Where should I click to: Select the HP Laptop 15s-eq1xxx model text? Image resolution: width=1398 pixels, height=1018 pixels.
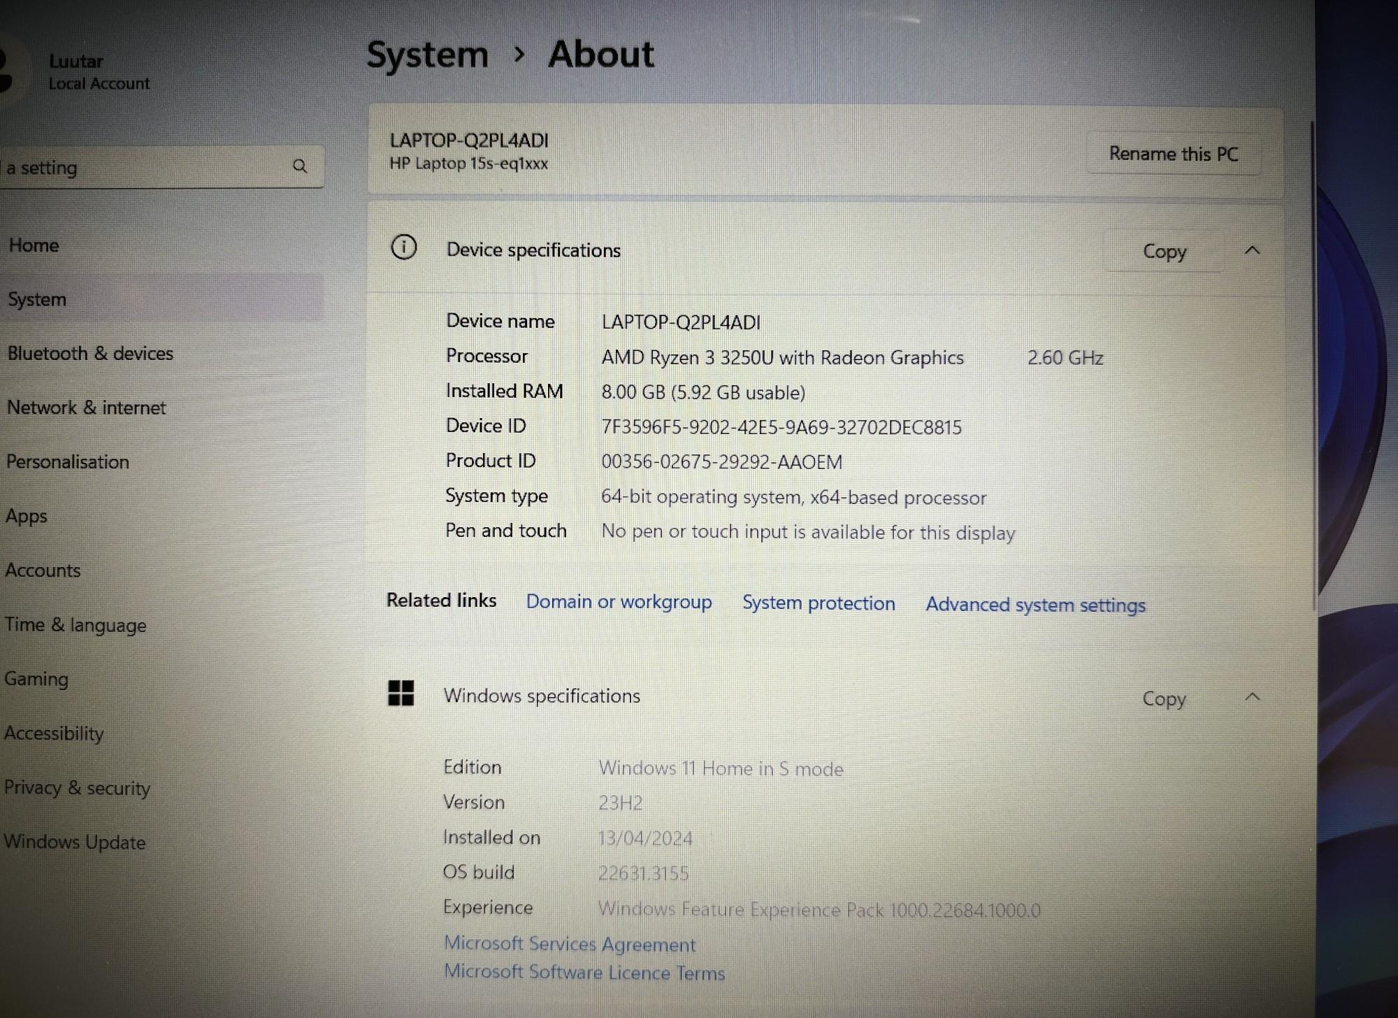(x=469, y=164)
